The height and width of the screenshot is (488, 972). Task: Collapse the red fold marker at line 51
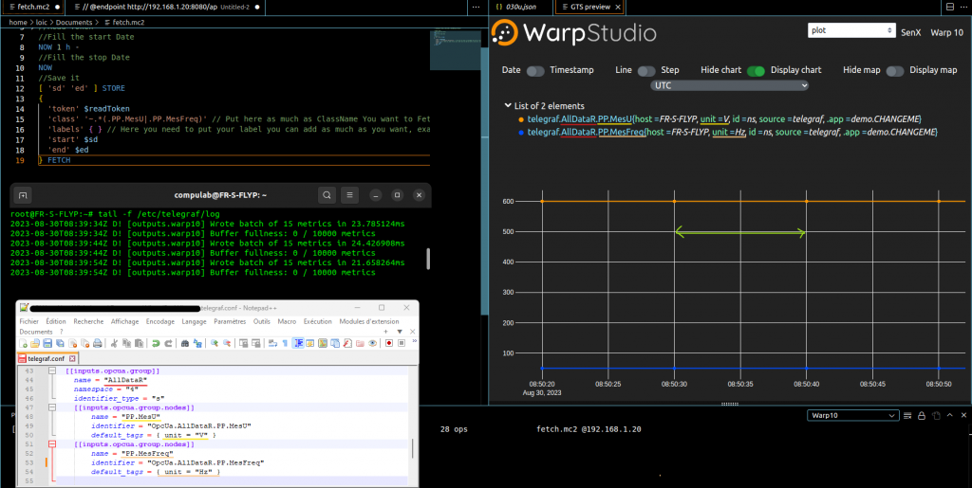pos(52,444)
